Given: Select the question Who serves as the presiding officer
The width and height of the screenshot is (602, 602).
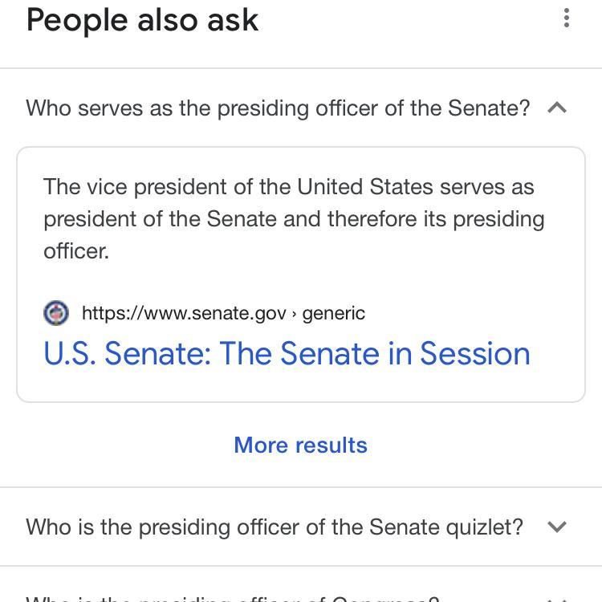Looking at the screenshot, I should (278, 108).
